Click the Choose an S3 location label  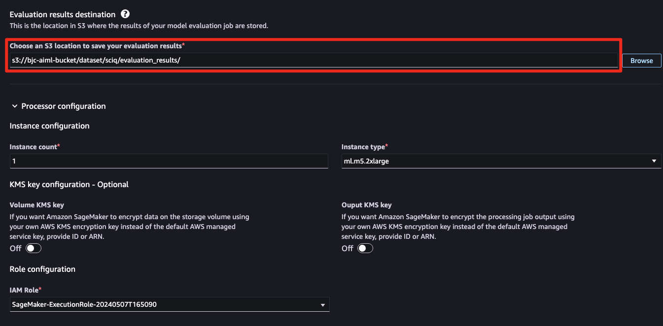coord(97,46)
